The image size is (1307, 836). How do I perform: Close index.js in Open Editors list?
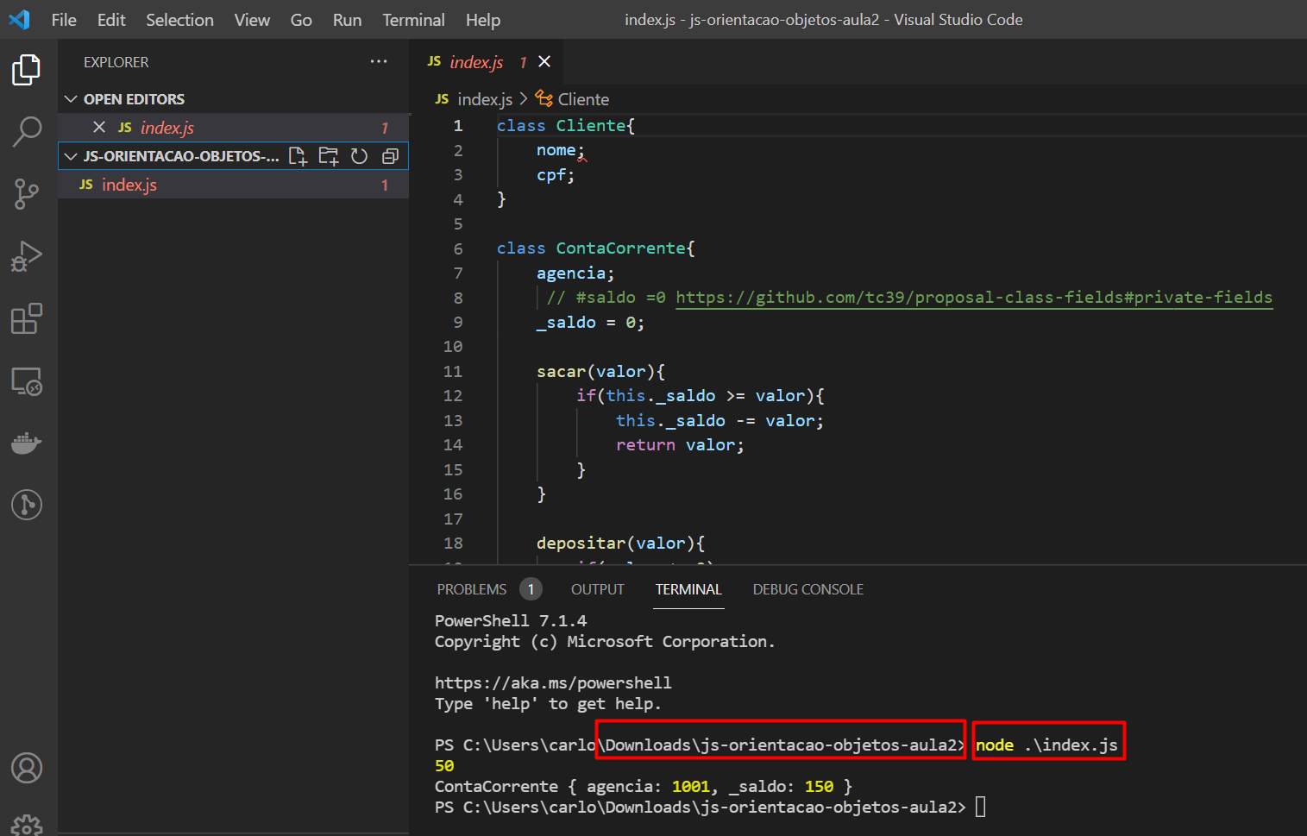[x=99, y=127]
